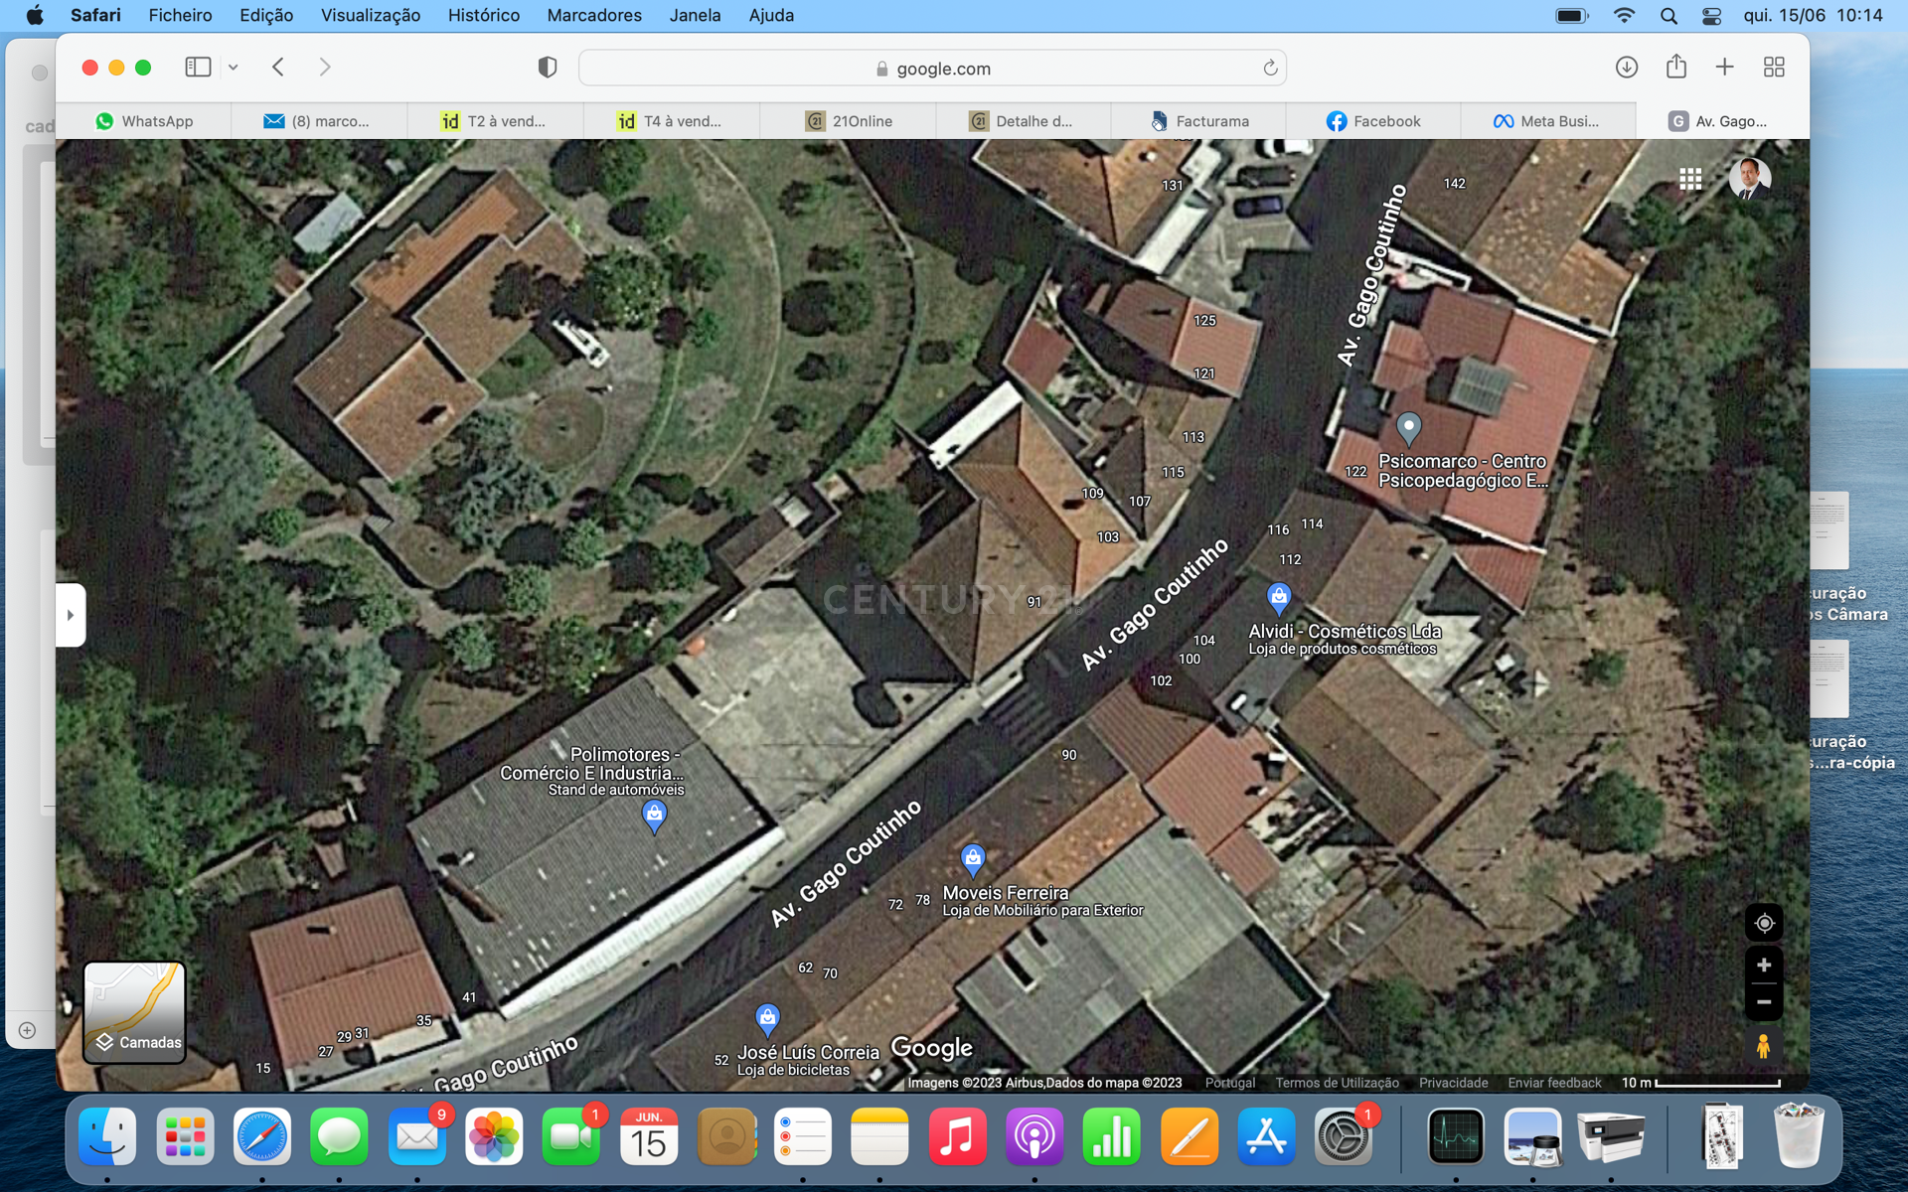Click the house number 122 label
Image resolution: width=1908 pixels, height=1192 pixels.
1355,471
